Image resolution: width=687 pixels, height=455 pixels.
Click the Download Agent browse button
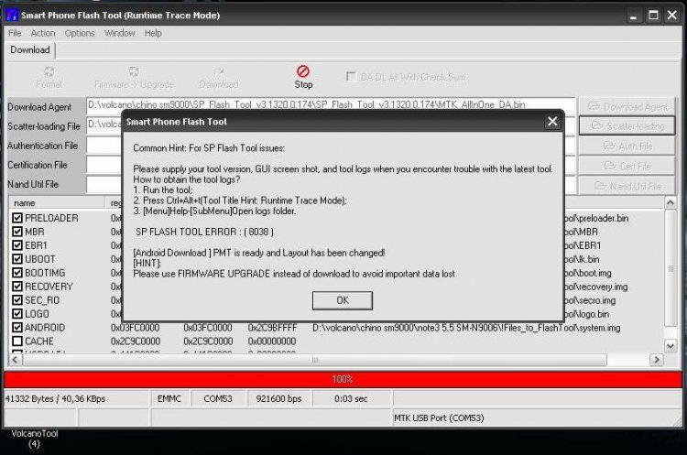click(x=627, y=106)
